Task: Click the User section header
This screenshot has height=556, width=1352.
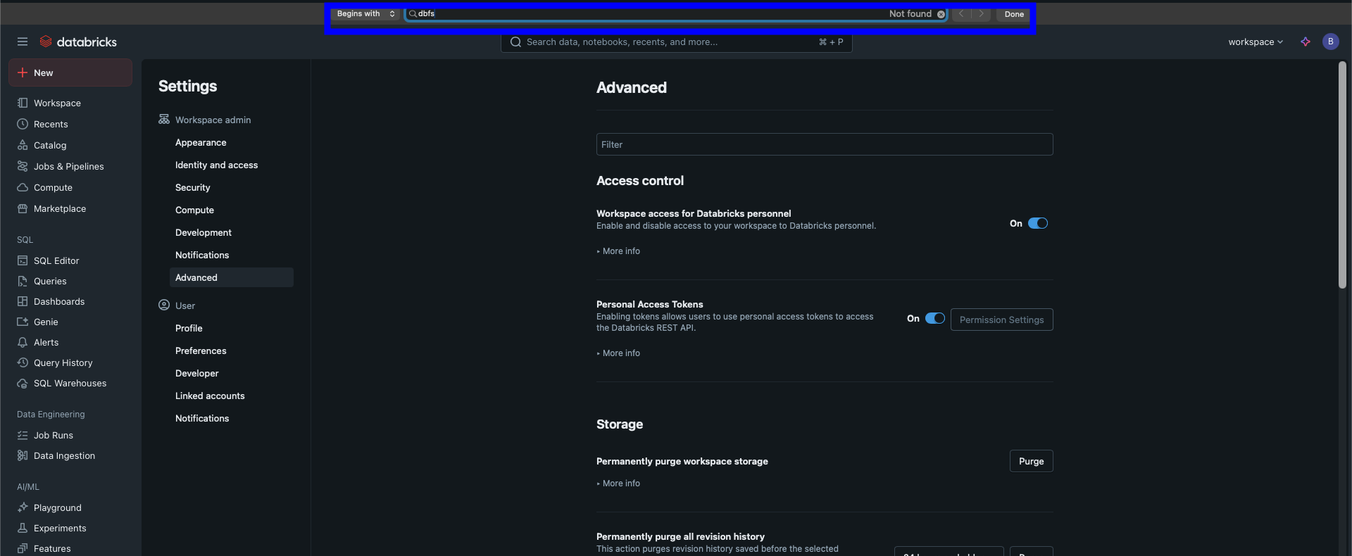Action: point(177,305)
